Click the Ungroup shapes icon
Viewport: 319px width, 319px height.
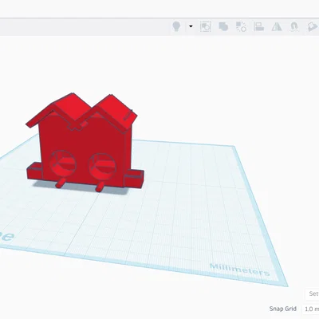[241, 26]
